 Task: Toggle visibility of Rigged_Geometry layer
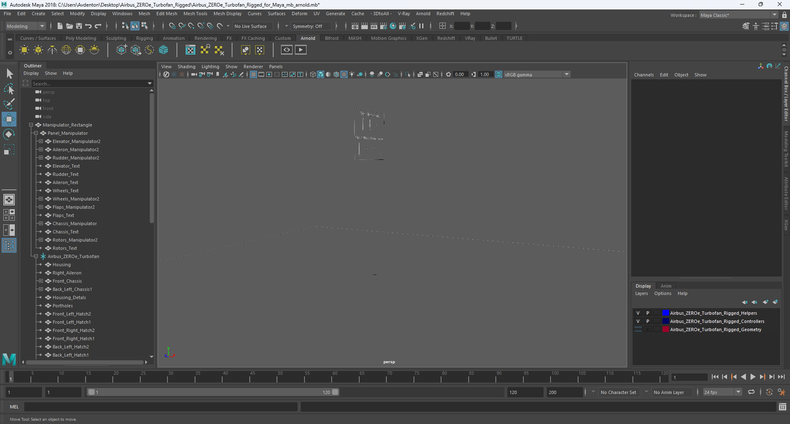pos(638,330)
